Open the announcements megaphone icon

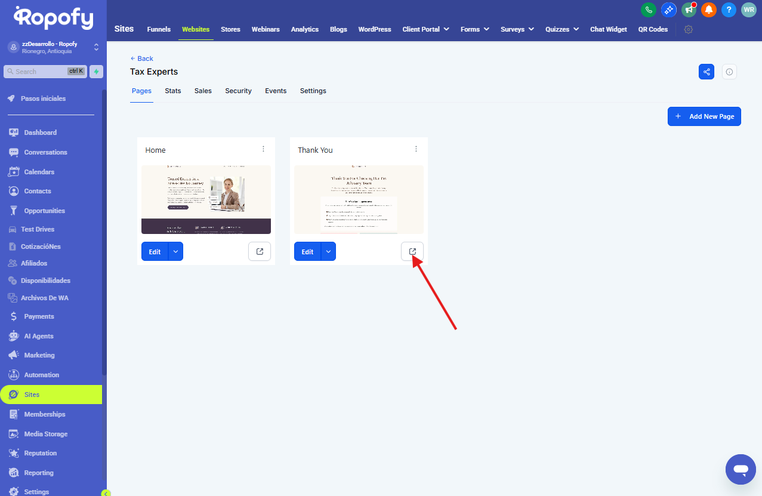tap(689, 10)
